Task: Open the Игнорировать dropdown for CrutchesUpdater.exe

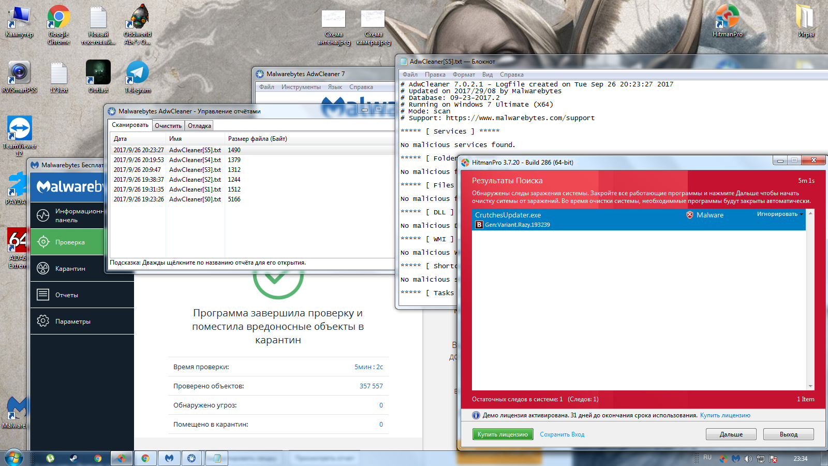Action: coord(780,214)
